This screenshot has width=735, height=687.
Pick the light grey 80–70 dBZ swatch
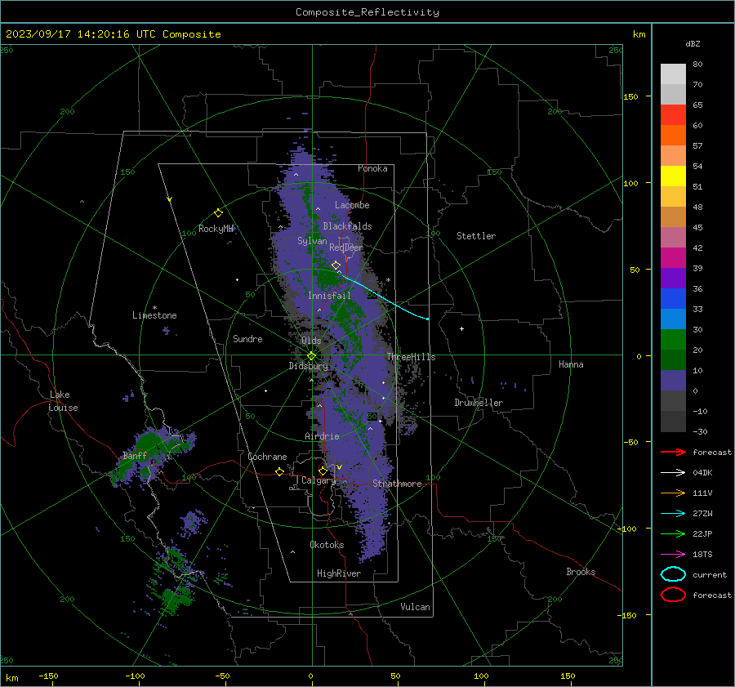(x=673, y=74)
